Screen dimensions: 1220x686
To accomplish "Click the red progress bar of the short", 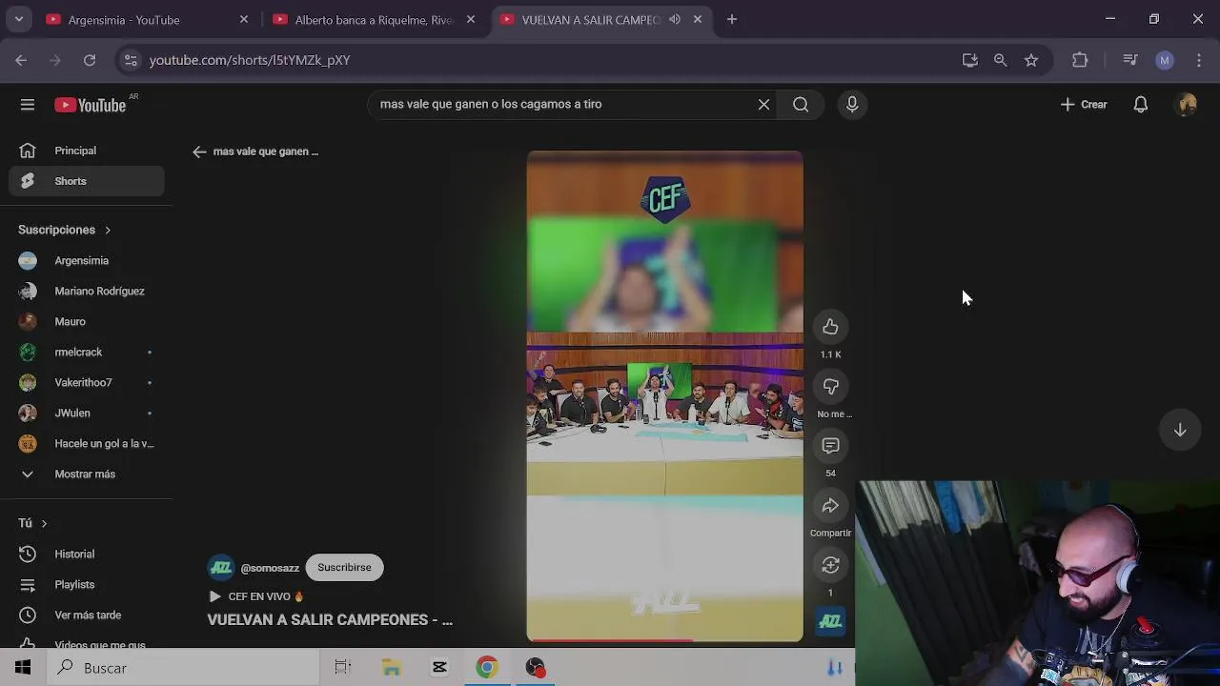I will click(610, 640).
